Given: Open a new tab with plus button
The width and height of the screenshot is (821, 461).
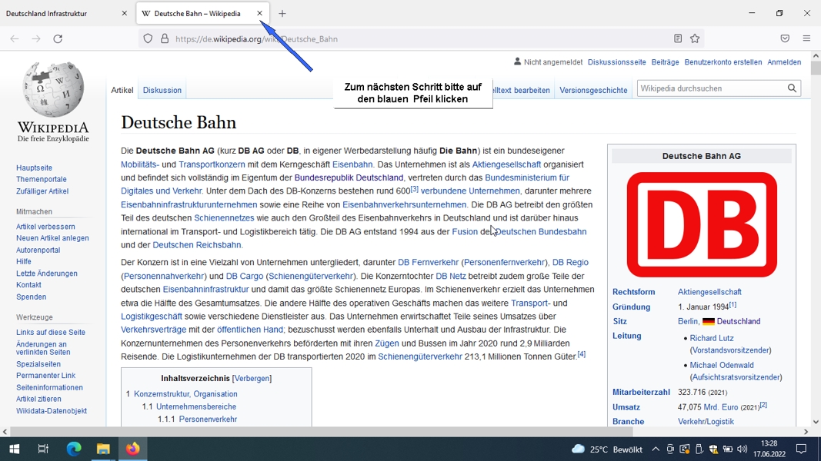Looking at the screenshot, I should [x=282, y=14].
